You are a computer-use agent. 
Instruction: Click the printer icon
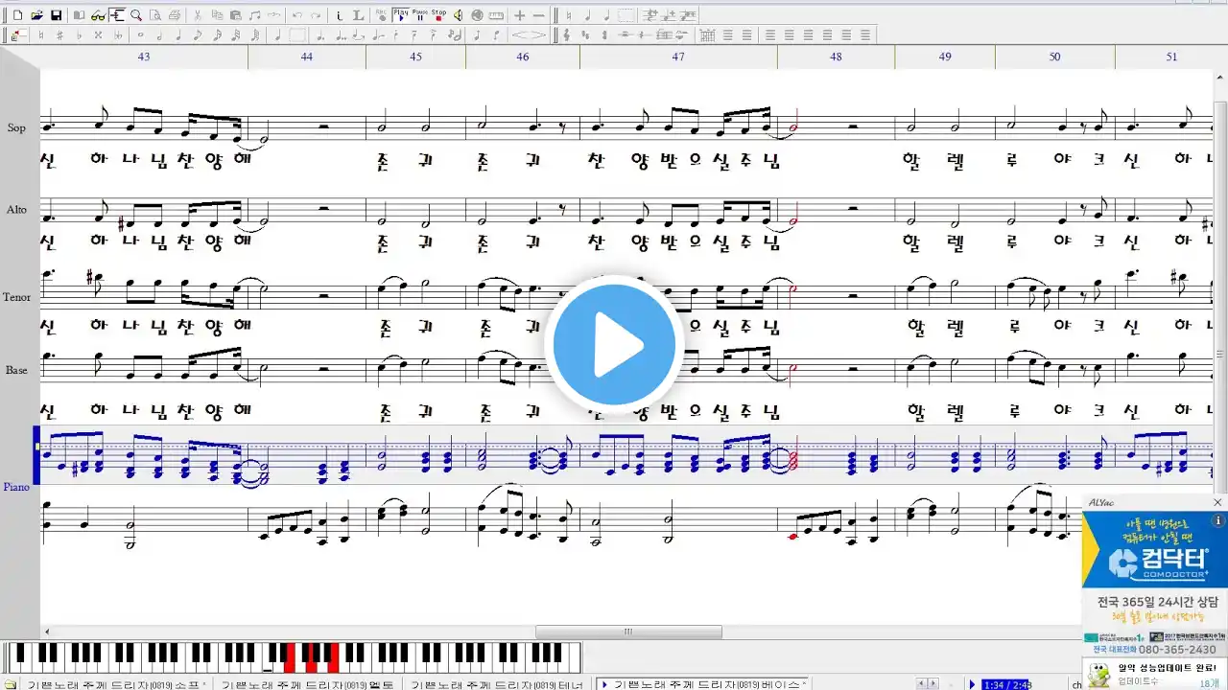tap(175, 15)
